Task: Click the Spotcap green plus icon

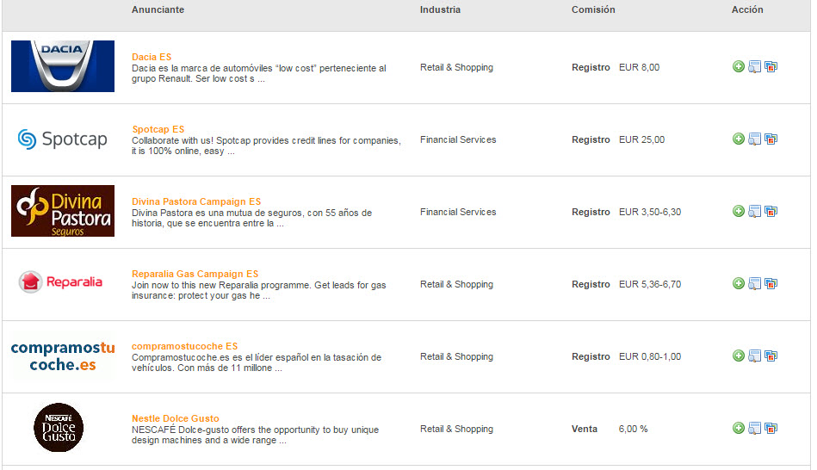Action: [739, 139]
